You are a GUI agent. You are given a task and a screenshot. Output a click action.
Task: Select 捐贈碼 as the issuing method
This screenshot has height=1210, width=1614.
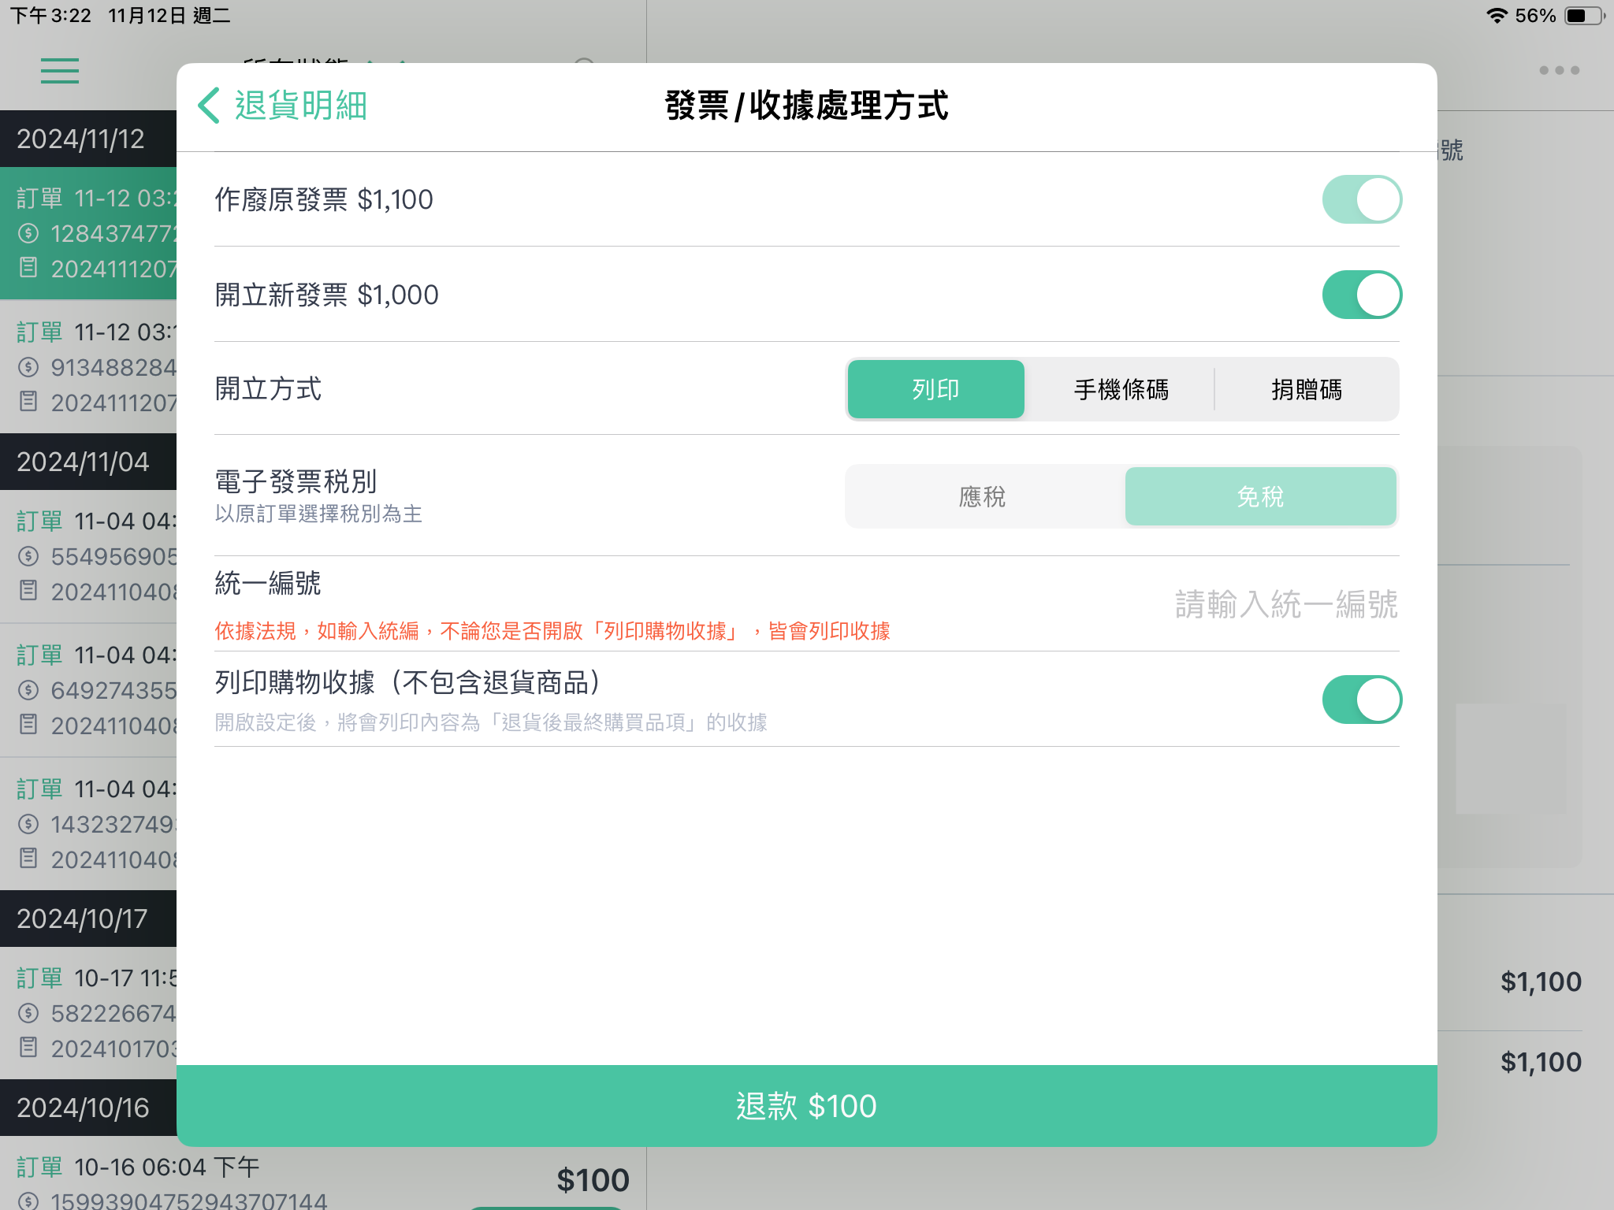pyautogui.click(x=1307, y=389)
